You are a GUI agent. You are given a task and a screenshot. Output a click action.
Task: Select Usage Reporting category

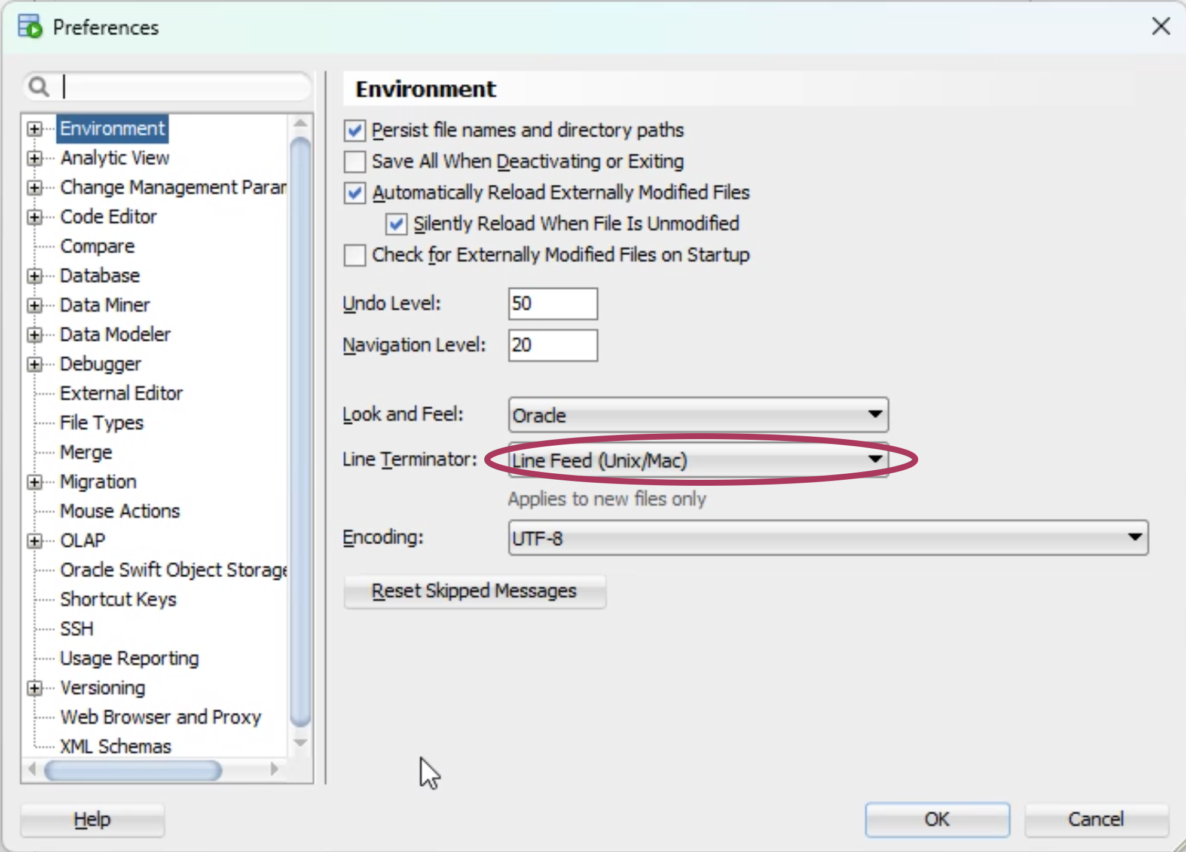click(130, 658)
